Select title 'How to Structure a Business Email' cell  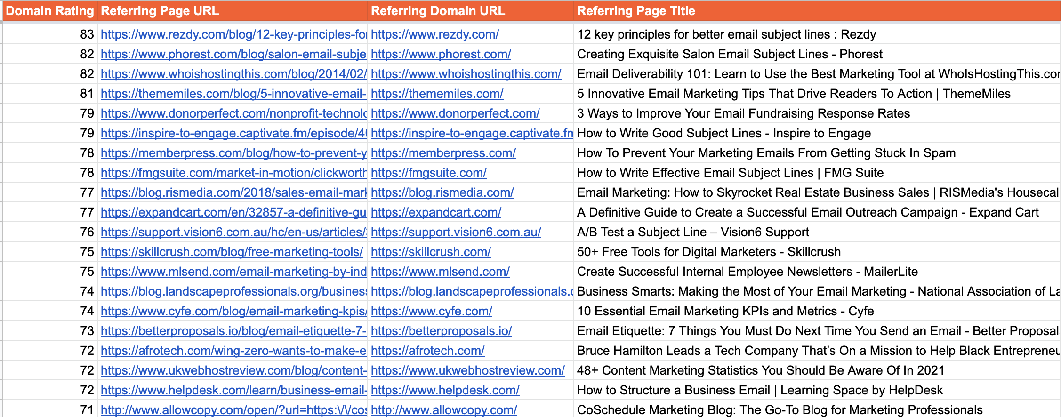click(x=818, y=390)
